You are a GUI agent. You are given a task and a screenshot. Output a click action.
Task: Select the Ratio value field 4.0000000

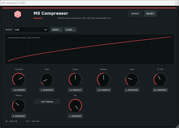click(x=47, y=90)
